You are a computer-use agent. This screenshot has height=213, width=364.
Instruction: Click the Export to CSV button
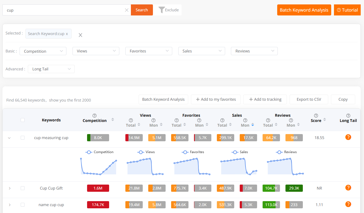click(309, 99)
